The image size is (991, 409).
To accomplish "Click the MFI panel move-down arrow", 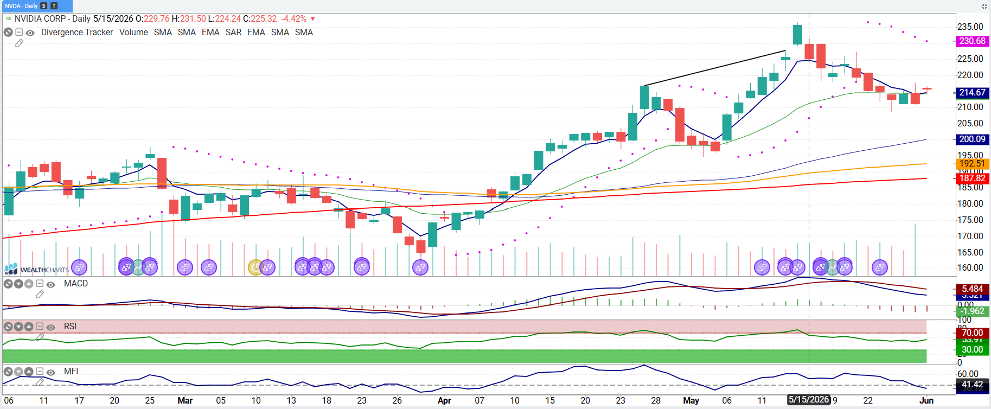I will [x=18, y=372].
